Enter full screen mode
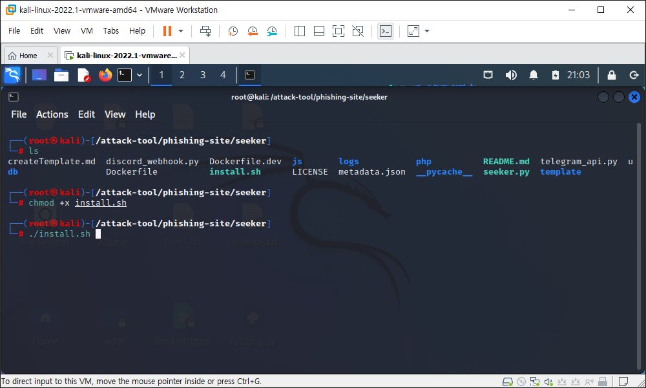Screen dimensions: 646x388 click(339, 31)
